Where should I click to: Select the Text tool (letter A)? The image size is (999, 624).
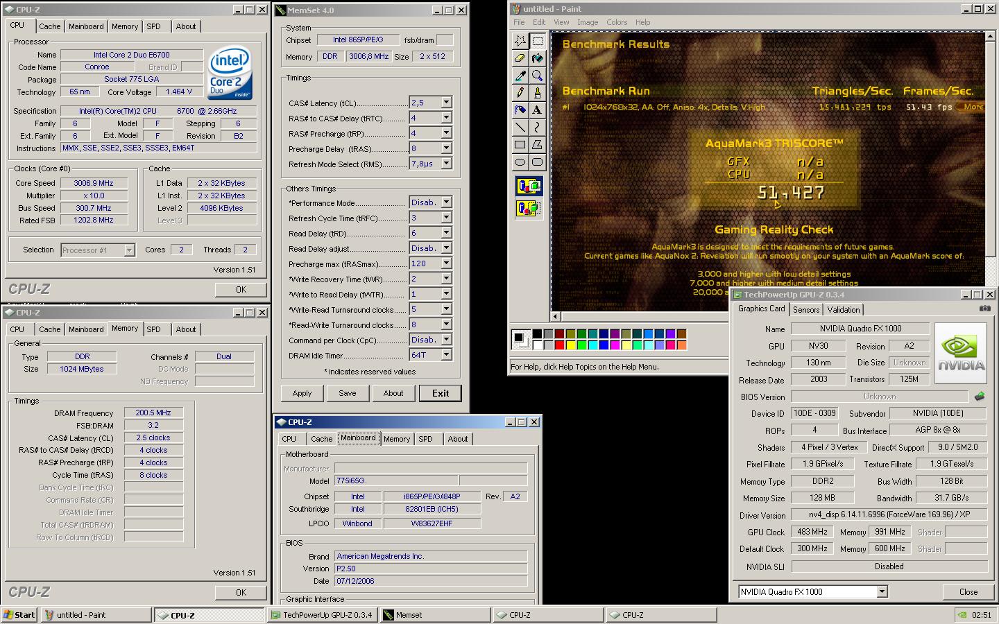tap(537, 110)
